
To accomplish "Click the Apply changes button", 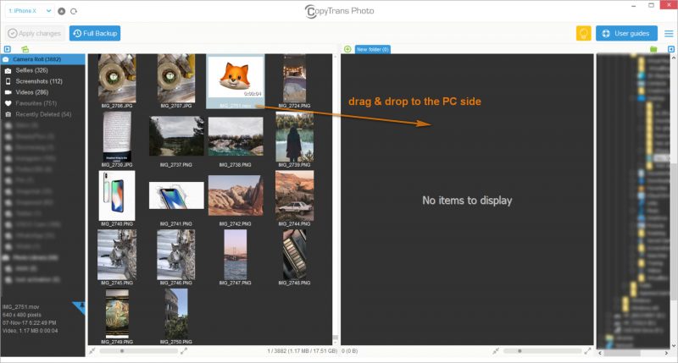I will click(35, 33).
